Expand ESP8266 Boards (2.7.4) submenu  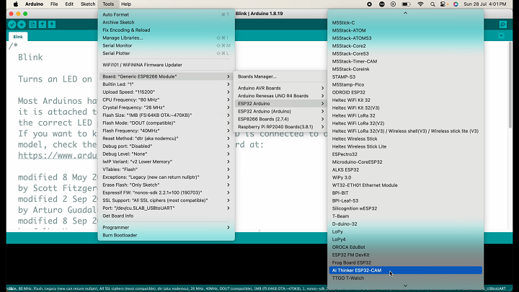tap(280, 119)
